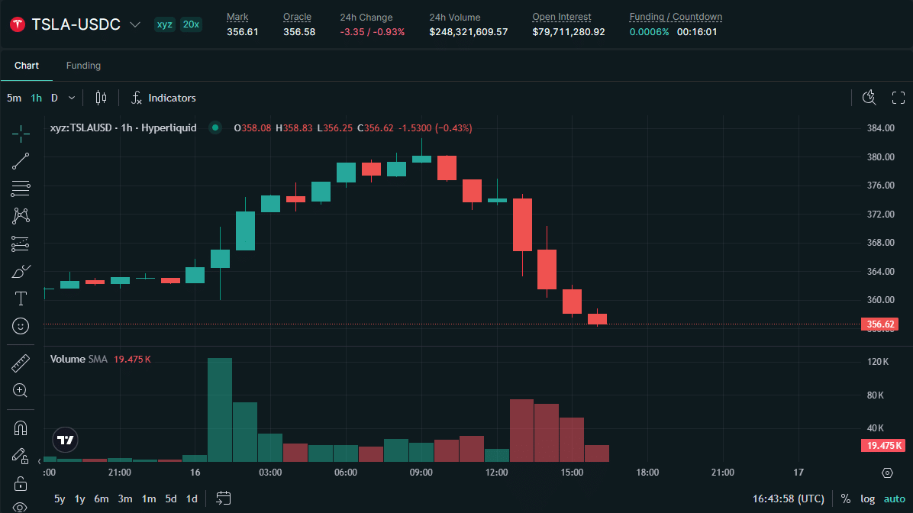Select the brush drawing tool
This screenshot has width=913, height=513.
click(x=21, y=271)
